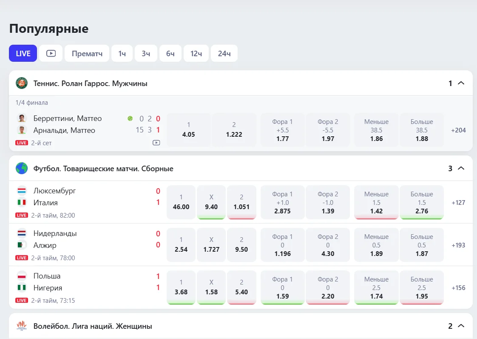Select the 24ч time filter

pyautogui.click(x=224, y=53)
